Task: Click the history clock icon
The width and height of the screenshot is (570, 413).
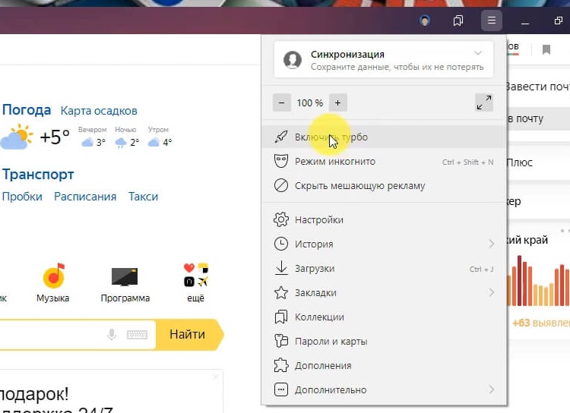Action: [x=281, y=244]
